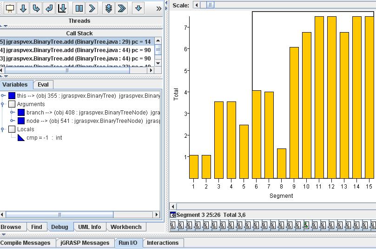Image resolution: width=376 pixels, height=249 pixels.
Task: Collapse the Locals tree node
Action: point(3,129)
